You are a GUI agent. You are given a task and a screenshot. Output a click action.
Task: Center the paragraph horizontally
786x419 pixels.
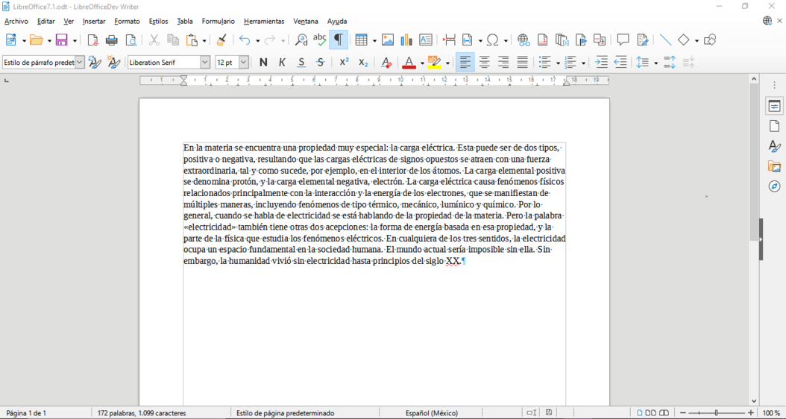(484, 63)
